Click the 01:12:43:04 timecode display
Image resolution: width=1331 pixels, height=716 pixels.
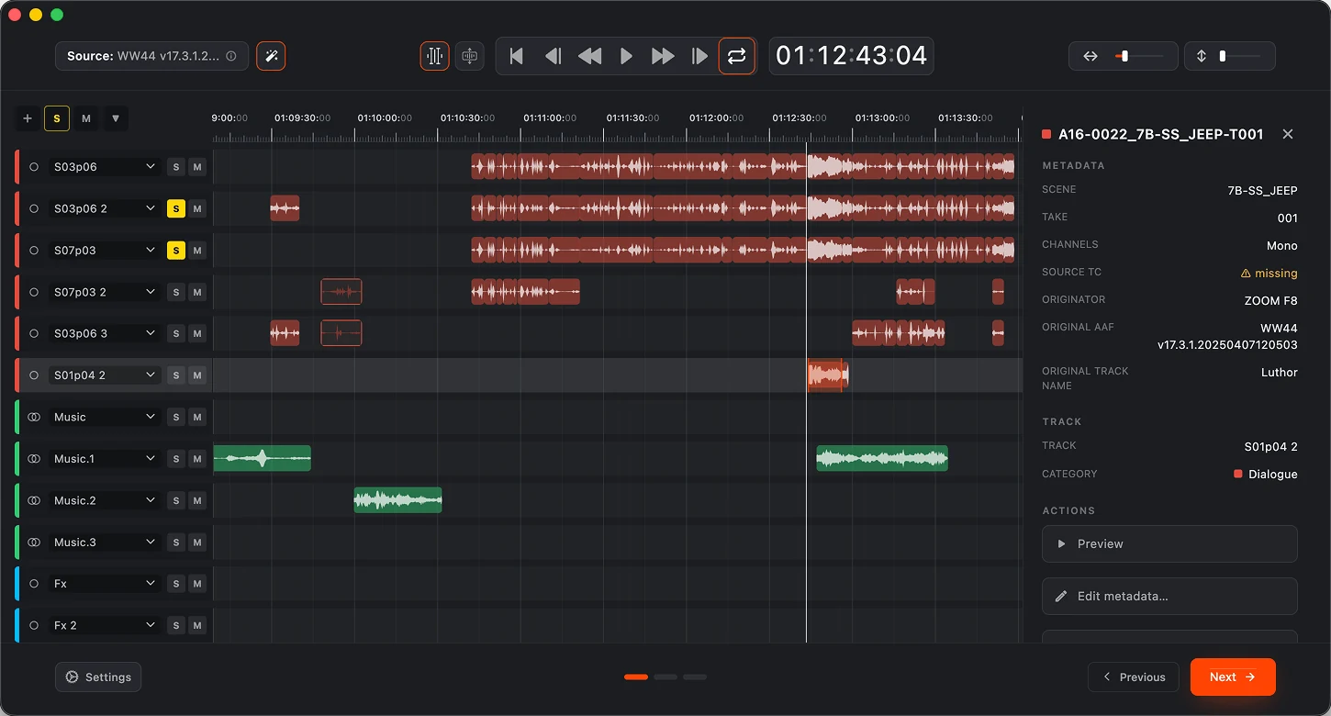852,56
